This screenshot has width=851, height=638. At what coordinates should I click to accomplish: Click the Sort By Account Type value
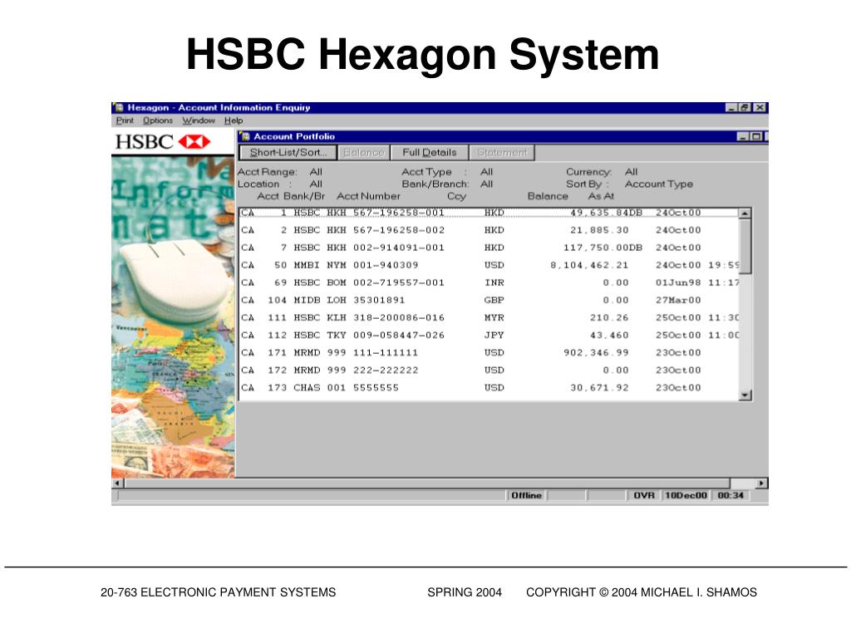coord(658,184)
